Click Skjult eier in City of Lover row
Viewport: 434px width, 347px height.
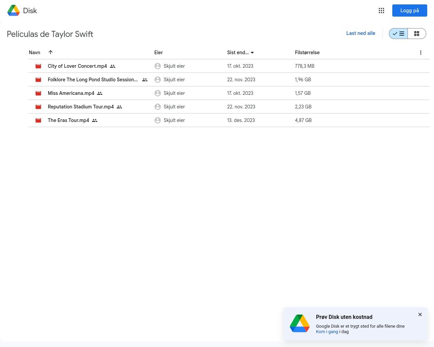174,66
